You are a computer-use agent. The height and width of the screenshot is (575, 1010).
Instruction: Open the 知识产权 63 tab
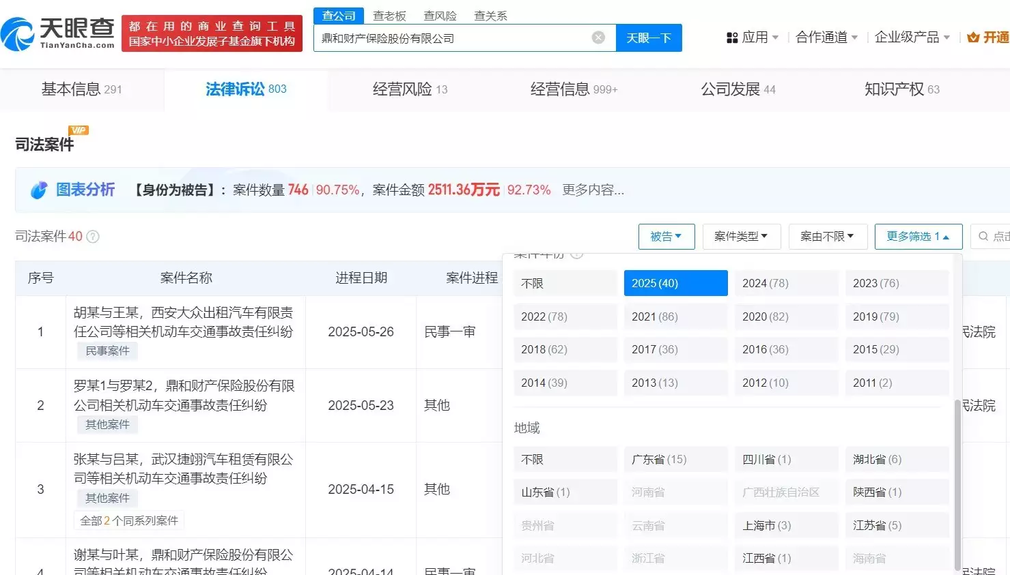point(901,89)
